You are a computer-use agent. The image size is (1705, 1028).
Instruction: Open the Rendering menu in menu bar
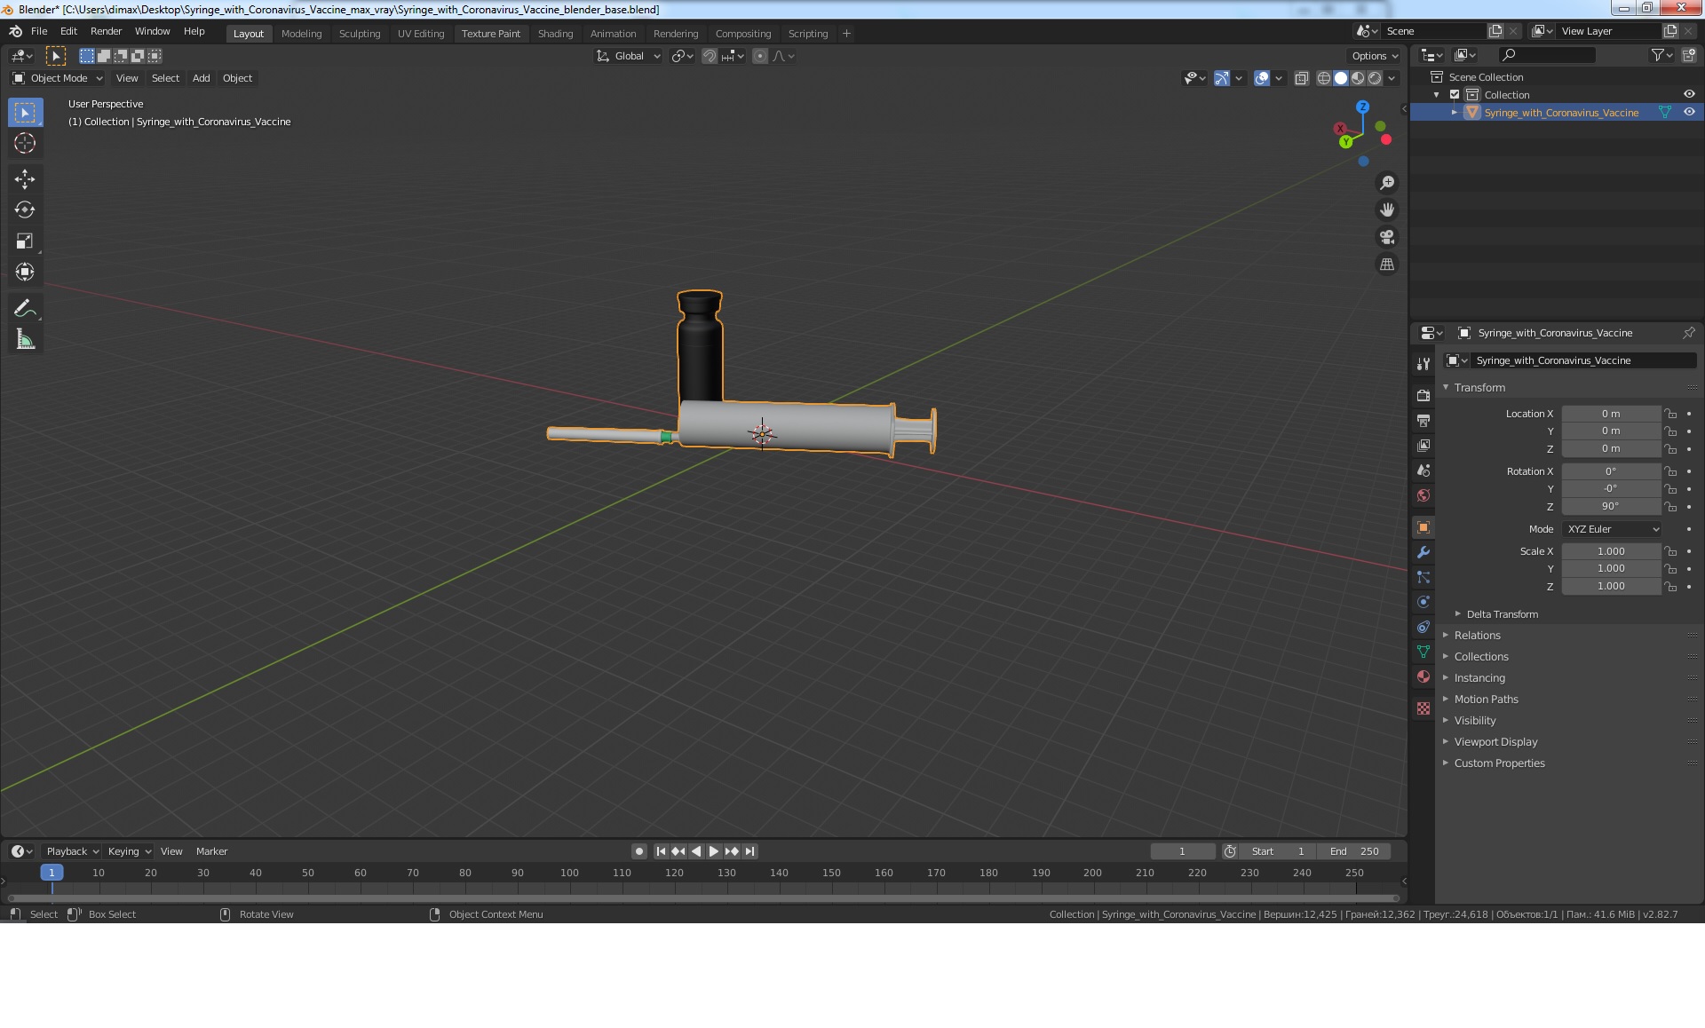tap(676, 33)
